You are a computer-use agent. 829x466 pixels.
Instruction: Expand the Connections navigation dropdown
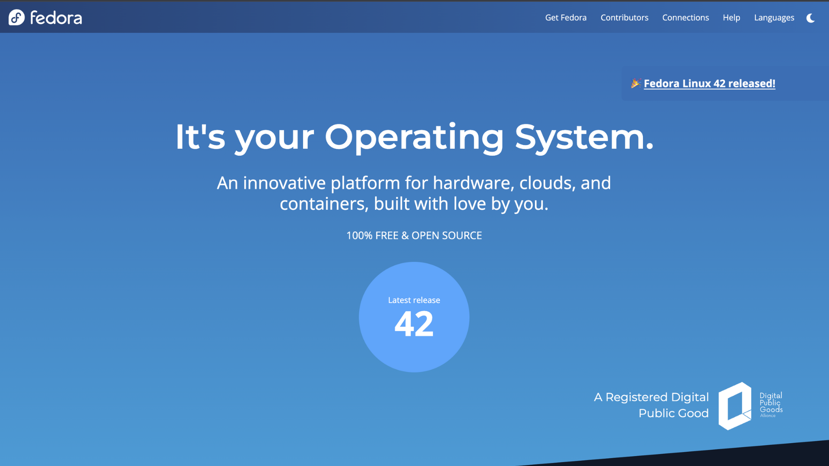pyautogui.click(x=686, y=18)
